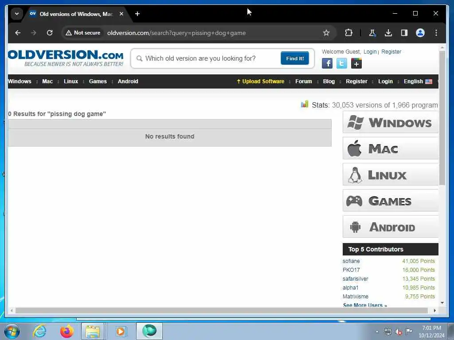The image size is (454, 340).
Task: Open contributor safarisilver profile
Action: click(355, 279)
